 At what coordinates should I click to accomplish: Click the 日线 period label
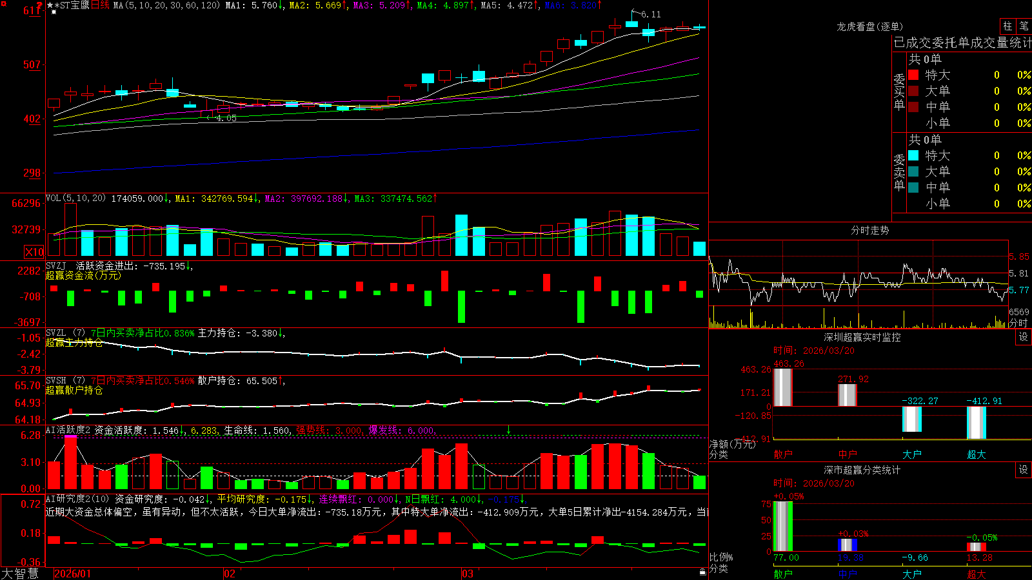point(100,5)
